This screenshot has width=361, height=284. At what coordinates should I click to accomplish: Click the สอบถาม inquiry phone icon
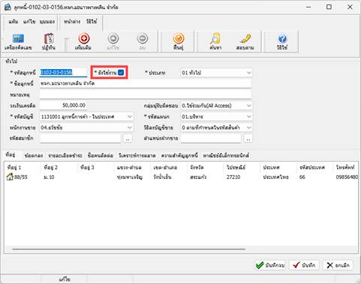tap(245, 41)
